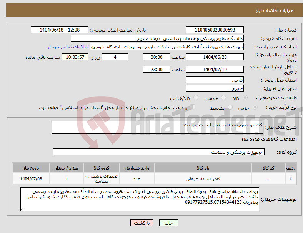Click the چاپ (print) button
Screen dimensions: 303x233
tap(168, 223)
